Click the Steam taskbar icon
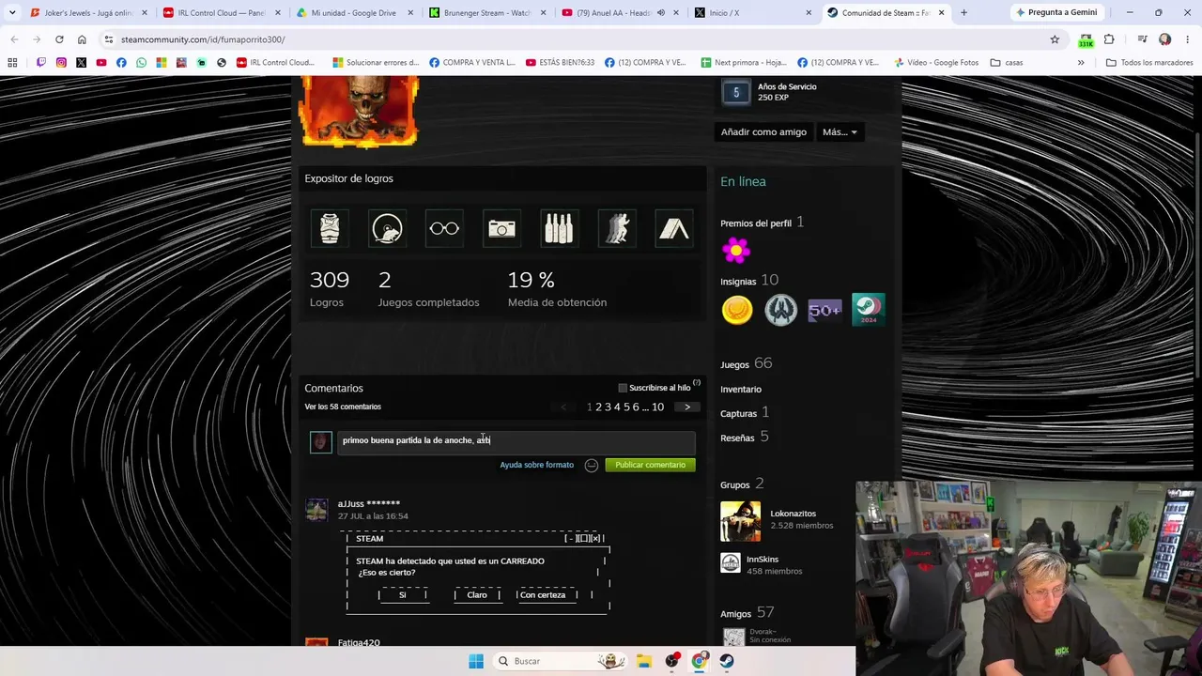This screenshot has width=1202, height=676. coord(727,661)
